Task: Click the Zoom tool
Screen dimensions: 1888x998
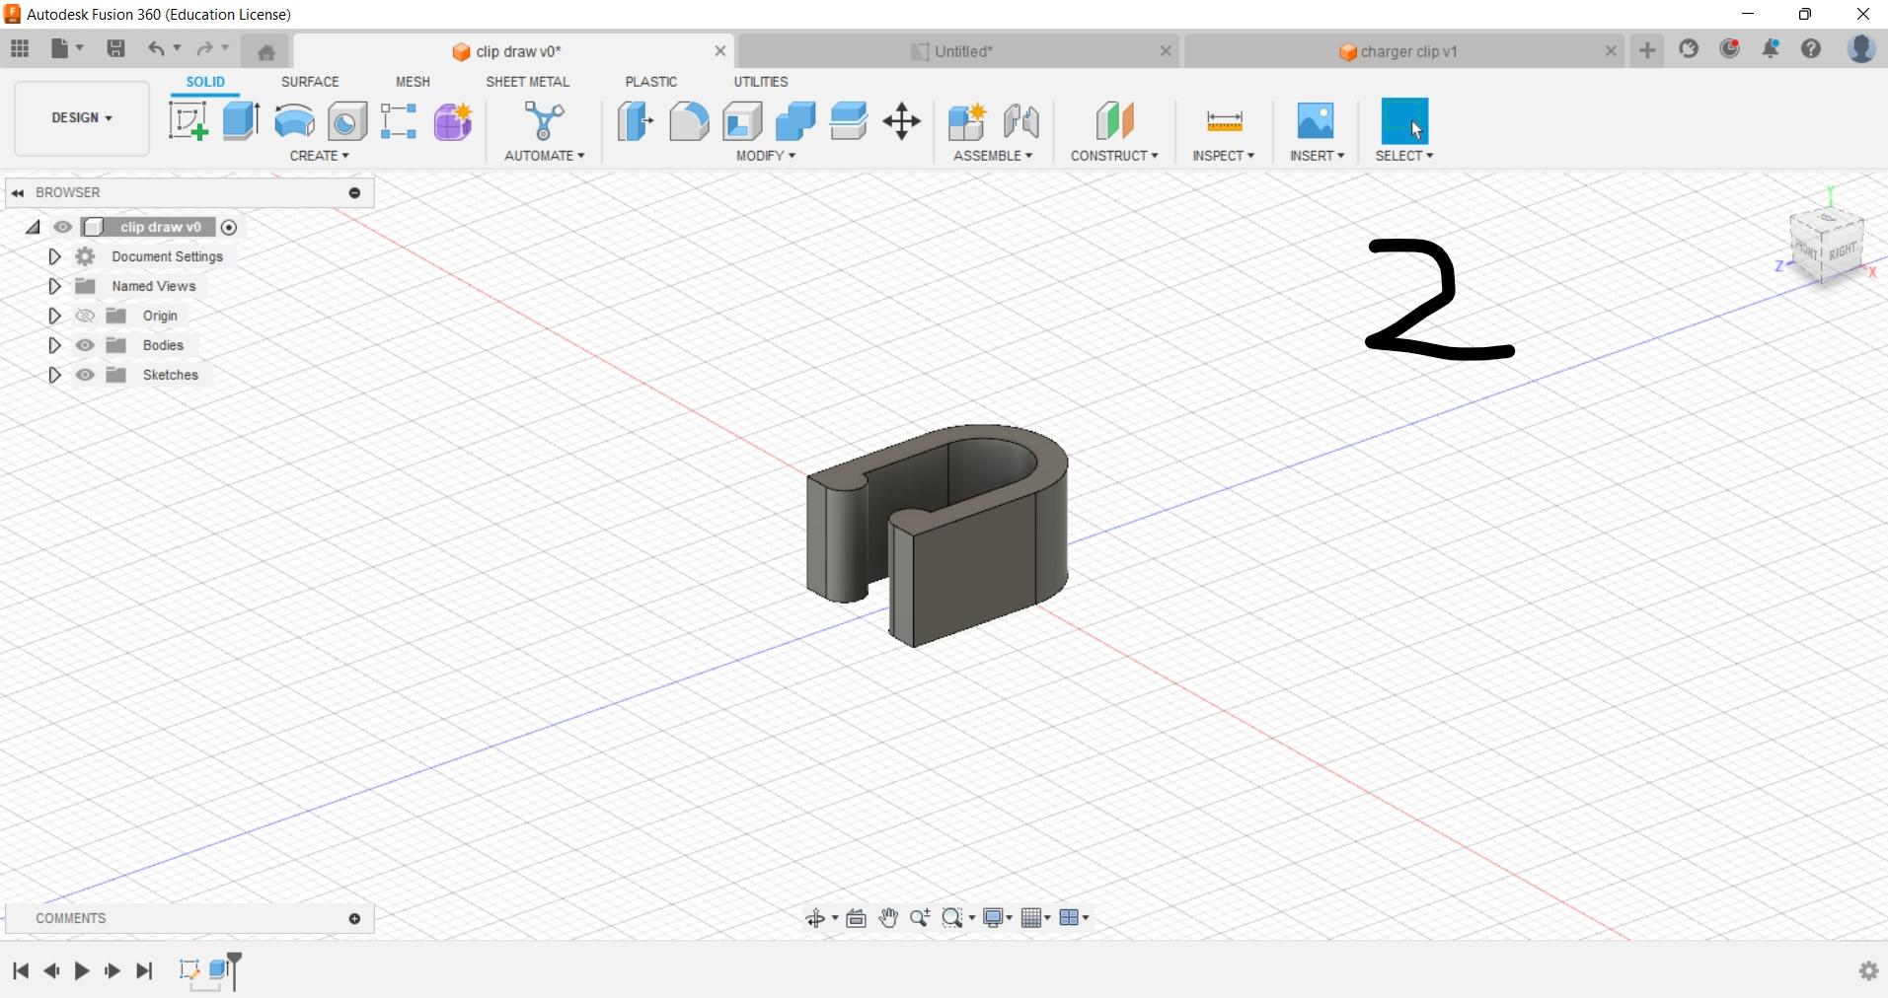Action: pyautogui.click(x=920, y=918)
